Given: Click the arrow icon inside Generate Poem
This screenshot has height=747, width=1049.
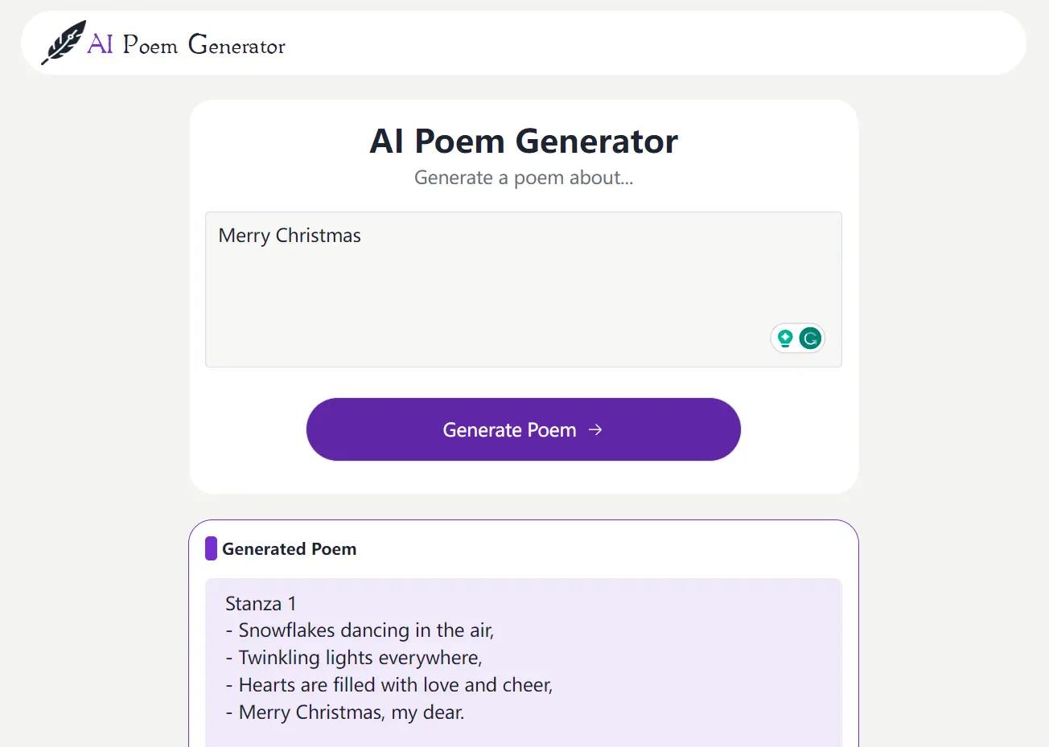Looking at the screenshot, I should tap(595, 429).
